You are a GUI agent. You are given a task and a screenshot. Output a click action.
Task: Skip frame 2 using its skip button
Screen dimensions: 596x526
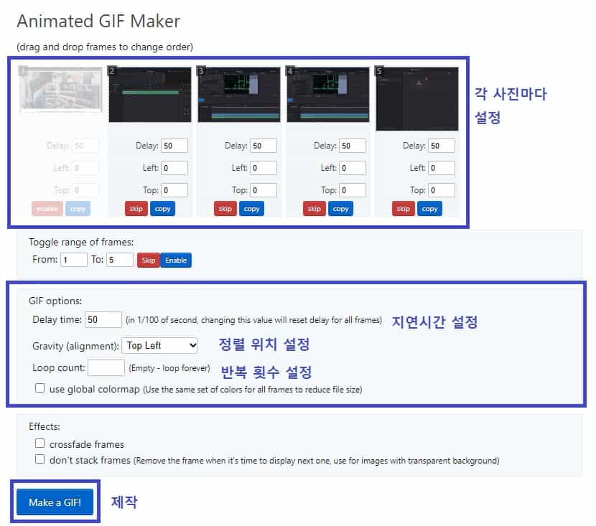(x=136, y=208)
